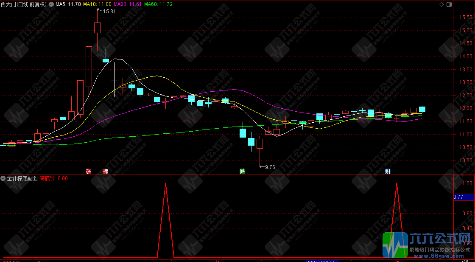Viewport: 475px width, 262px height.
Task: Select the MA10 moving average label
Action: point(97,4)
